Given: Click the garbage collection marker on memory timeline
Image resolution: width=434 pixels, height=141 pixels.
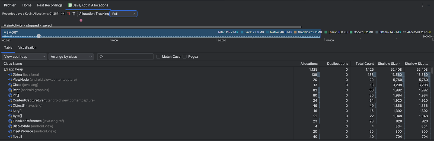Looking at the screenshot, I should pos(39,36).
